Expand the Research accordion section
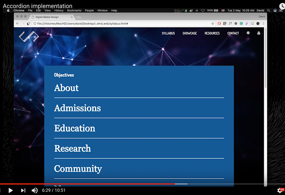The height and width of the screenshot is (195, 285). click(73, 149)
